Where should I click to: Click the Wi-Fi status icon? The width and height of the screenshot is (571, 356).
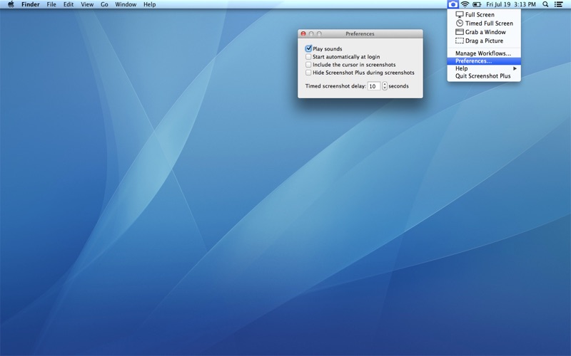(x=465, y=4)
